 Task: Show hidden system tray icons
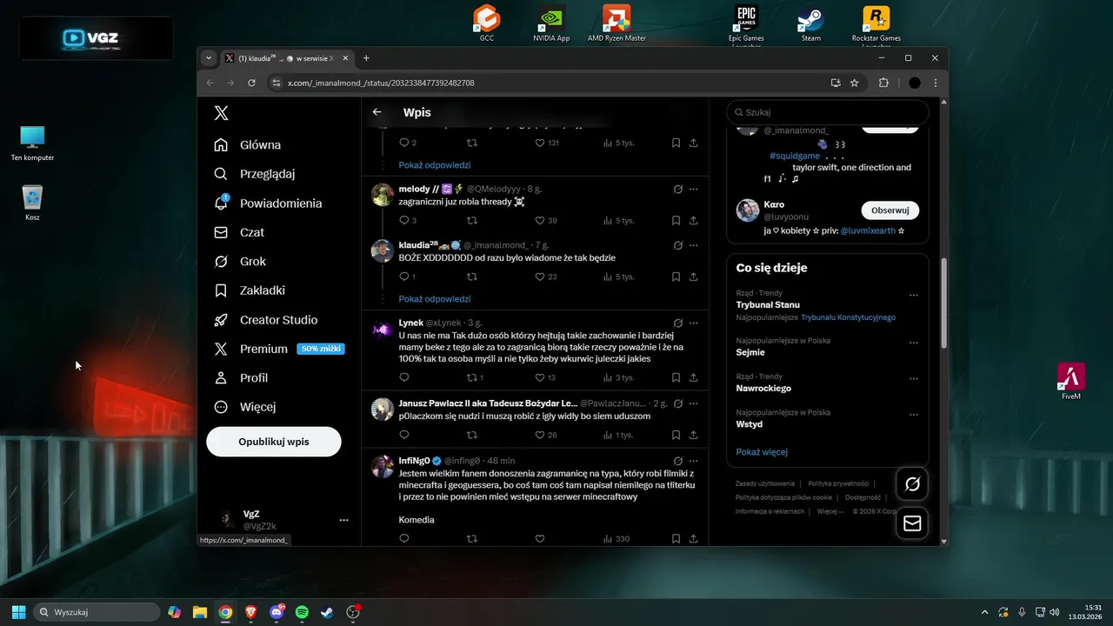pos(984,612)
